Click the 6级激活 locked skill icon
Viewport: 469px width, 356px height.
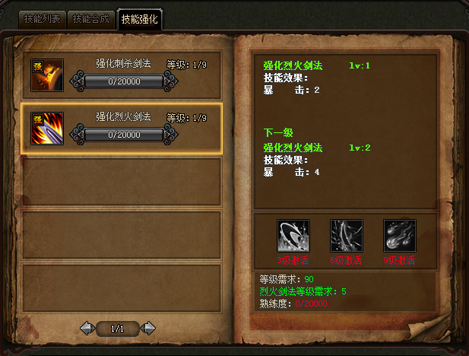(x=347, y=236)
